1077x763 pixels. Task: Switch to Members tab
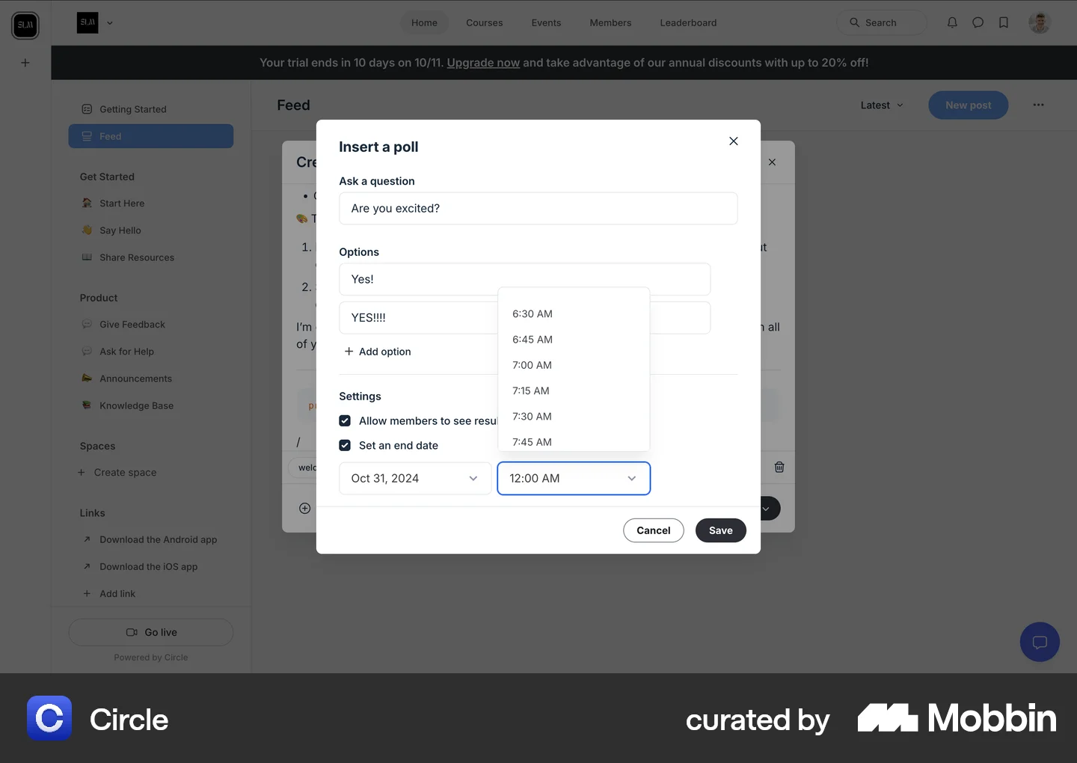pos(610,22)
